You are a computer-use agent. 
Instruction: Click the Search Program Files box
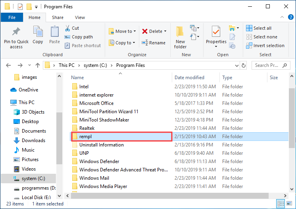(271, 65)
